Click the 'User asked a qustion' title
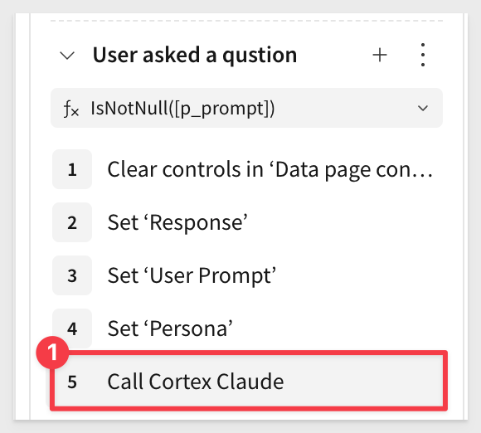This screenshot has height=433, width=481. [195, 55]
